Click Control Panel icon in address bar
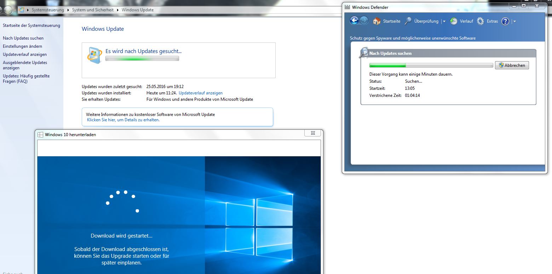 (22, 10)
